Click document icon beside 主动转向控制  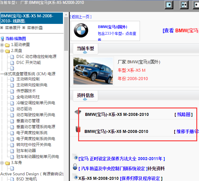[12, 79]
